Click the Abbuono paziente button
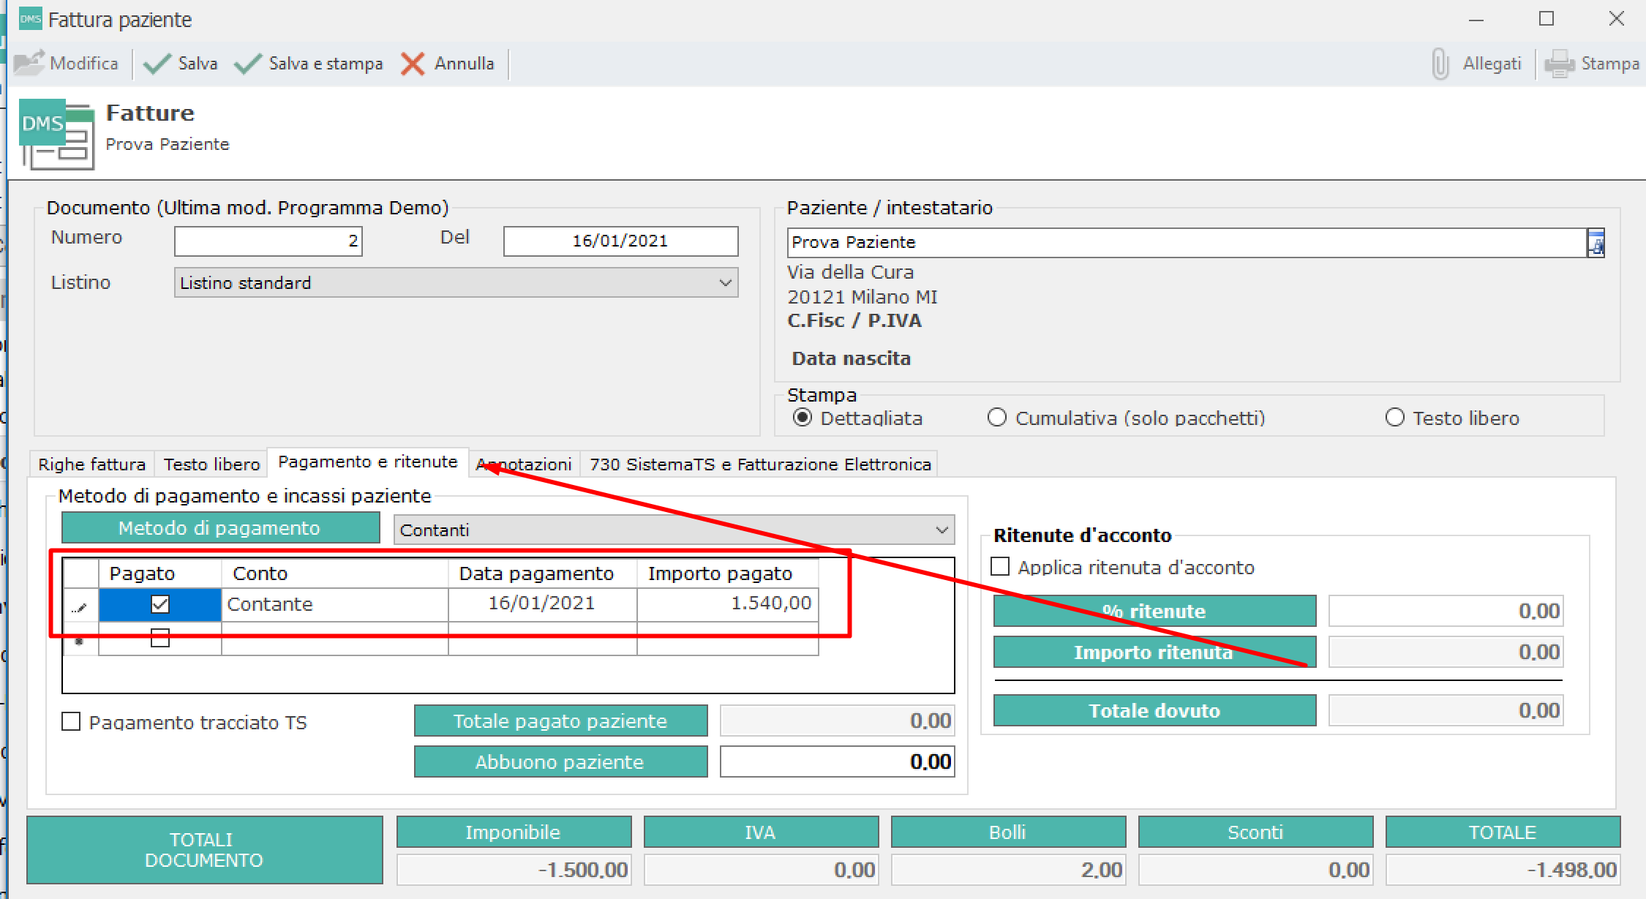 (x=560, y=761)
